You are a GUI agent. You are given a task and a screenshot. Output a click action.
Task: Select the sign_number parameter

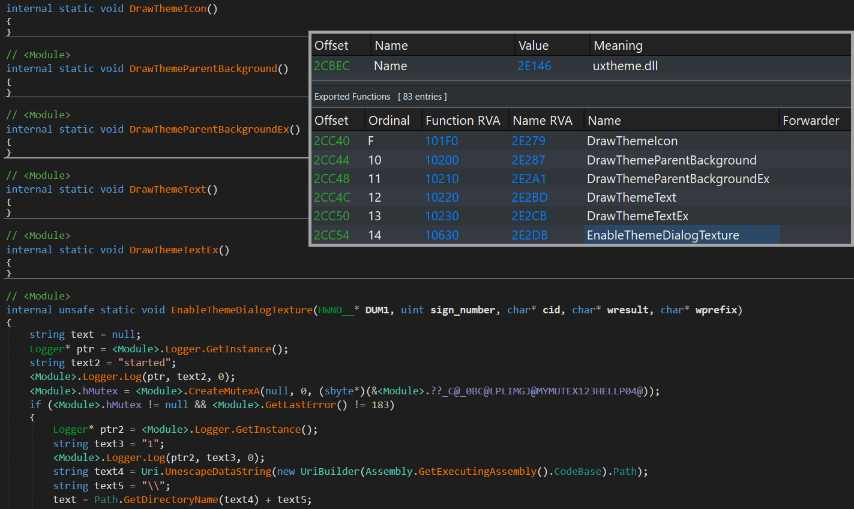463,310
